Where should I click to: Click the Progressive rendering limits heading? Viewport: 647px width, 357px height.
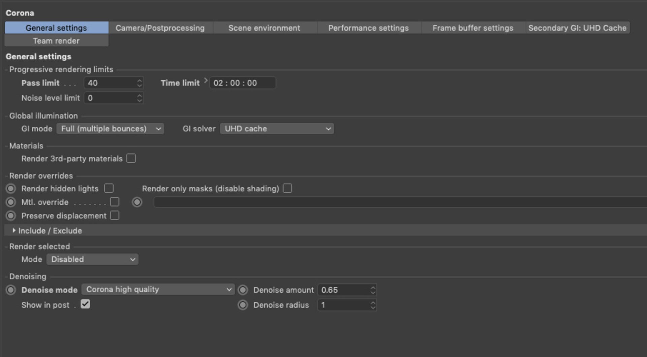61,69
